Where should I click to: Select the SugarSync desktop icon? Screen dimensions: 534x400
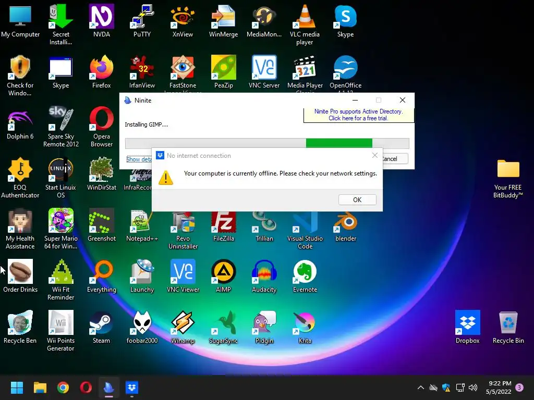click(223, 327)
